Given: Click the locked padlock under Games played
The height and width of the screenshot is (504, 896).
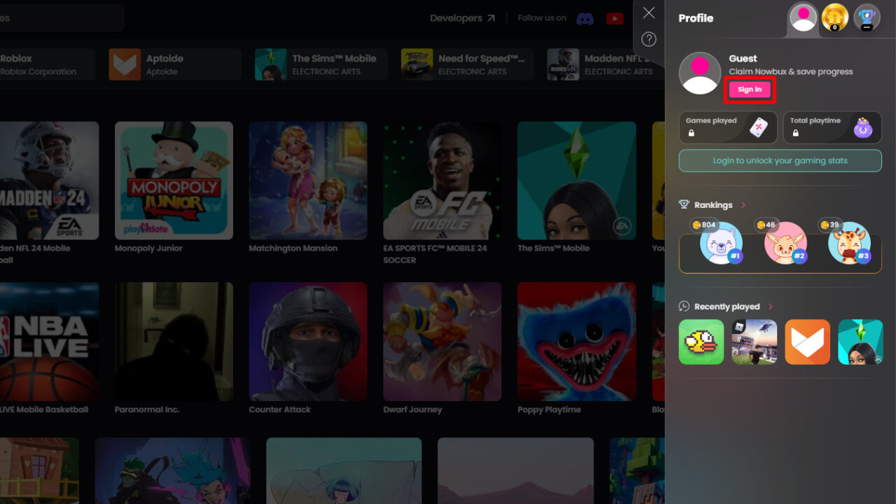Looking at the screenshot, I should [x=690, y=134].
